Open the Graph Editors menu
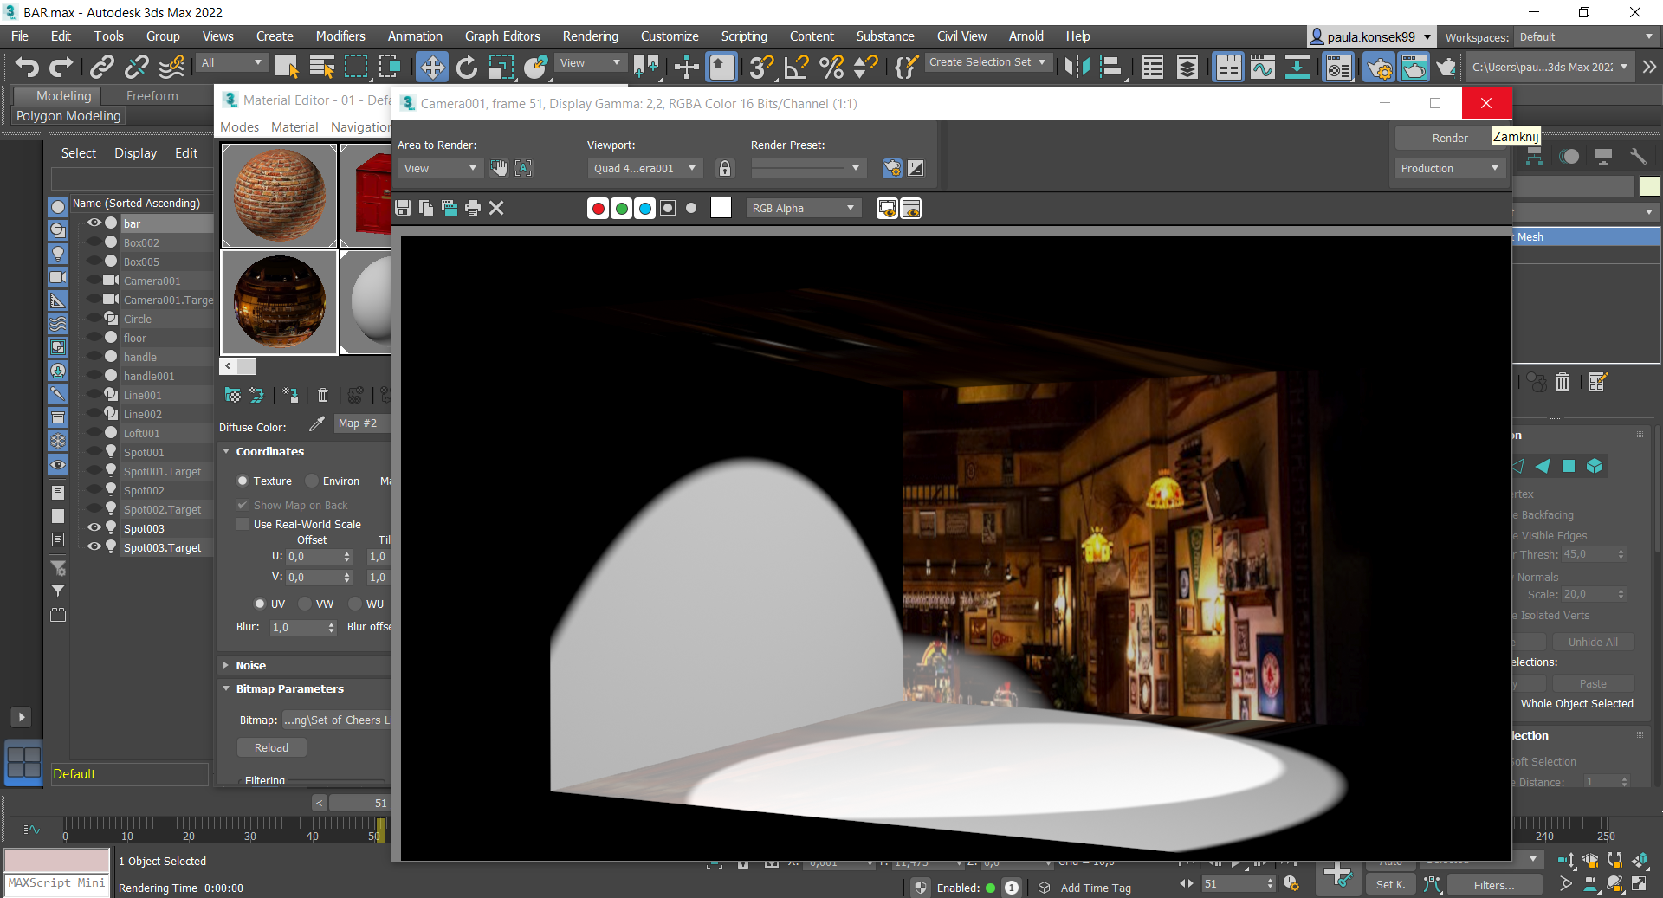Screen dimensions: 1663x898 point(502,36)
